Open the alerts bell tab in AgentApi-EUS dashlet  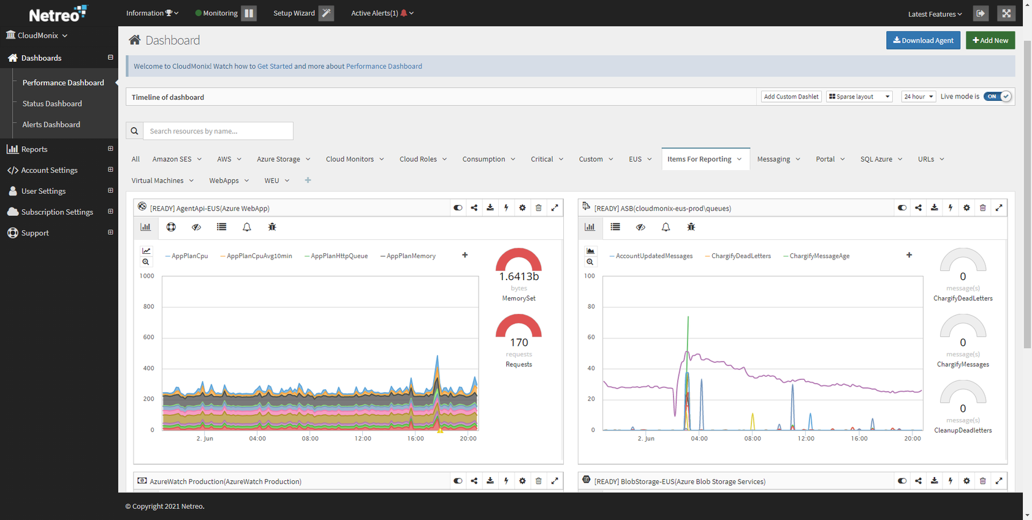pos(247,227)
